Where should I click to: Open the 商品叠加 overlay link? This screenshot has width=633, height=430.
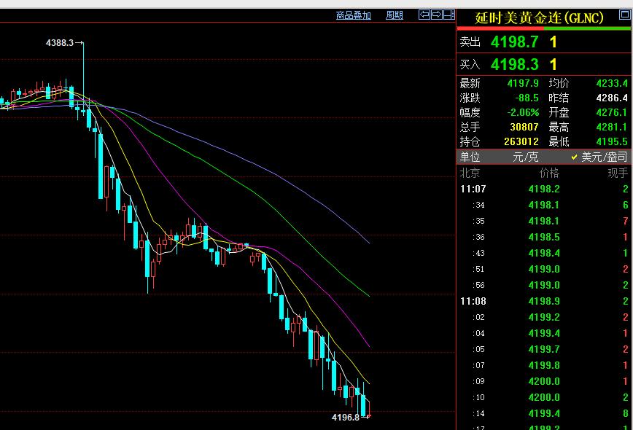pyautogui.click(x=353, y=15)
